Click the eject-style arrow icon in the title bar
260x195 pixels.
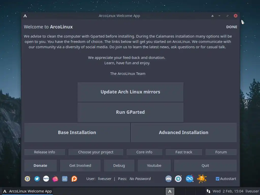click(213, 16)
